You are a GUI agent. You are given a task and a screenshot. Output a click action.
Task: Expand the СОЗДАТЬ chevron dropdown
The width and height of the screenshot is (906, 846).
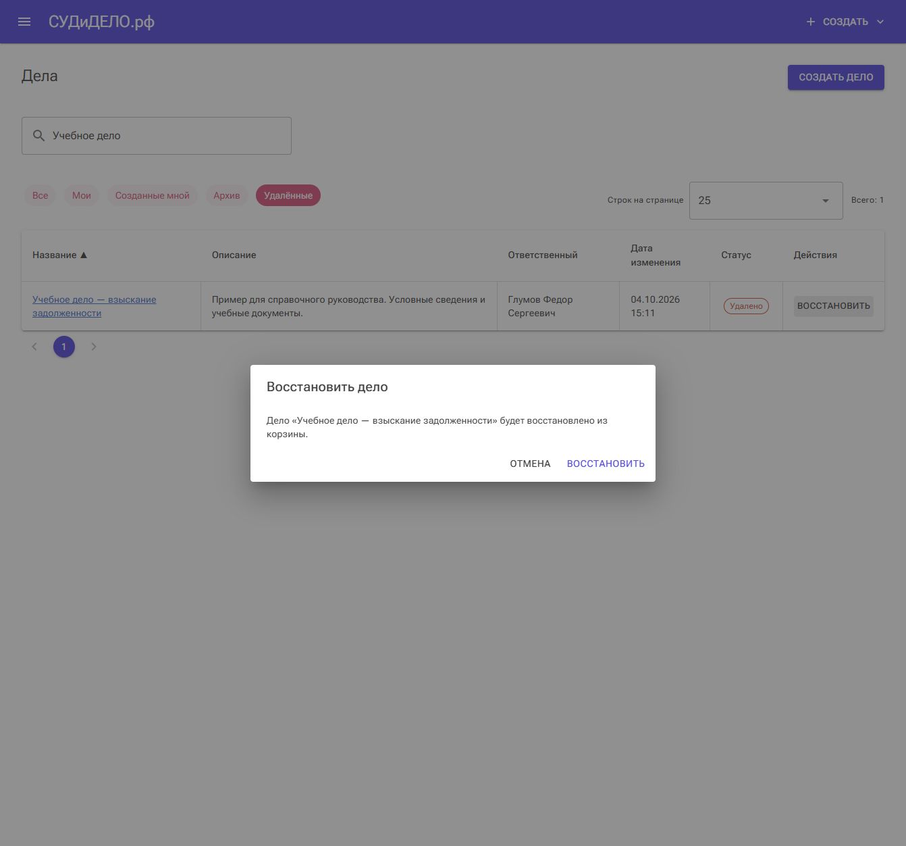pos(880,22)
